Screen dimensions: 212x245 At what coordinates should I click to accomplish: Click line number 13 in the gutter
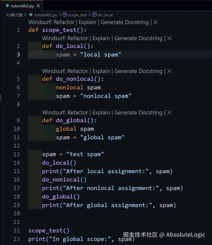[17, 154]
